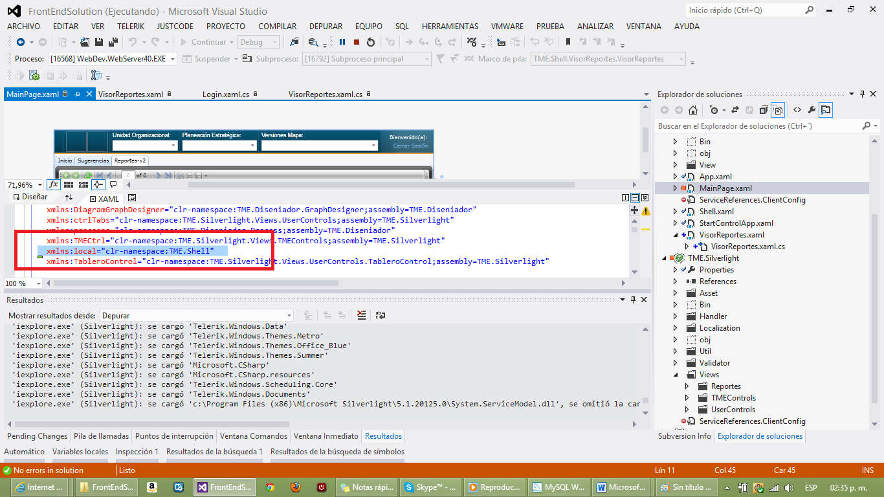Click the Save All toolbar icon
The height and width of the screenshot is (497, 884).
click(x=113, y=42)
